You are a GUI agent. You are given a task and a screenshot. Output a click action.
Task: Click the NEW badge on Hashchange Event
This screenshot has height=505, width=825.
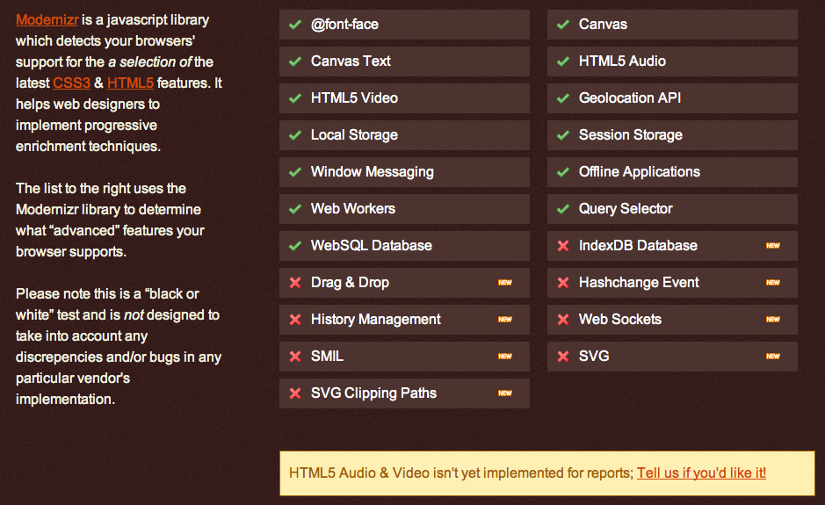point(773,283)
